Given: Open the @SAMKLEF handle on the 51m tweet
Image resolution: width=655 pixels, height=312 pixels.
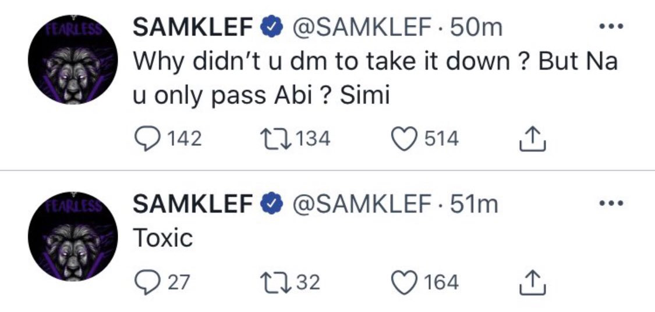Looking at the screenshot, I should (360, 203).
